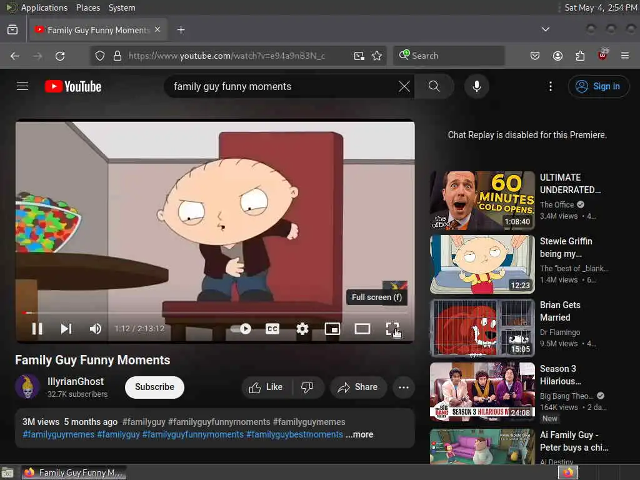Close the Family Guy Funny Moments tab
Screen dimensions: 640x480
pyautogui.click(x=157, y=29)
